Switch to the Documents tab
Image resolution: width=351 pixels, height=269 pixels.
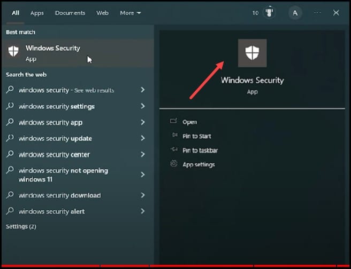[70, 13]
